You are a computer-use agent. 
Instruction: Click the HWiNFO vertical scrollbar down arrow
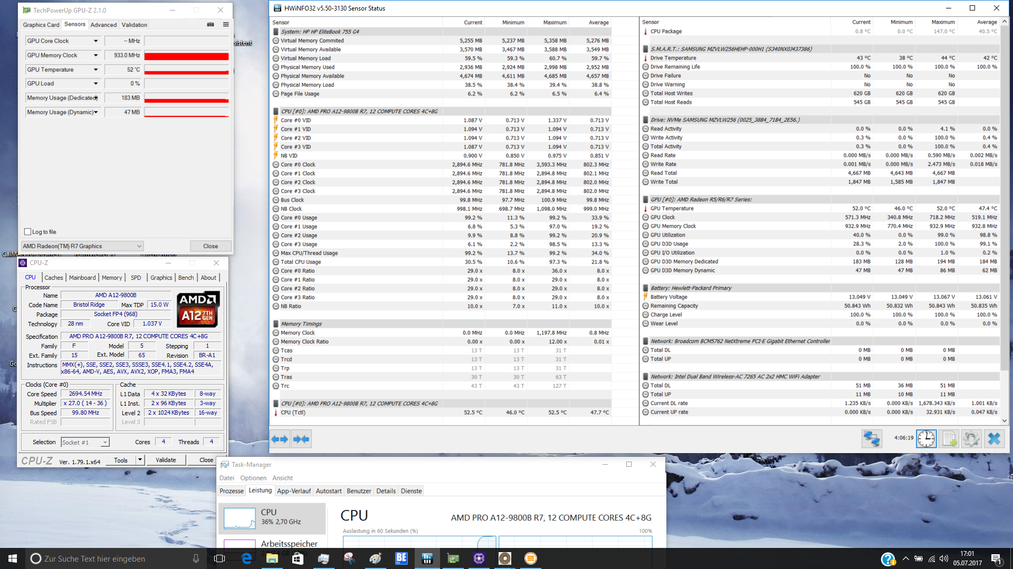click(x=1005, y=420)
